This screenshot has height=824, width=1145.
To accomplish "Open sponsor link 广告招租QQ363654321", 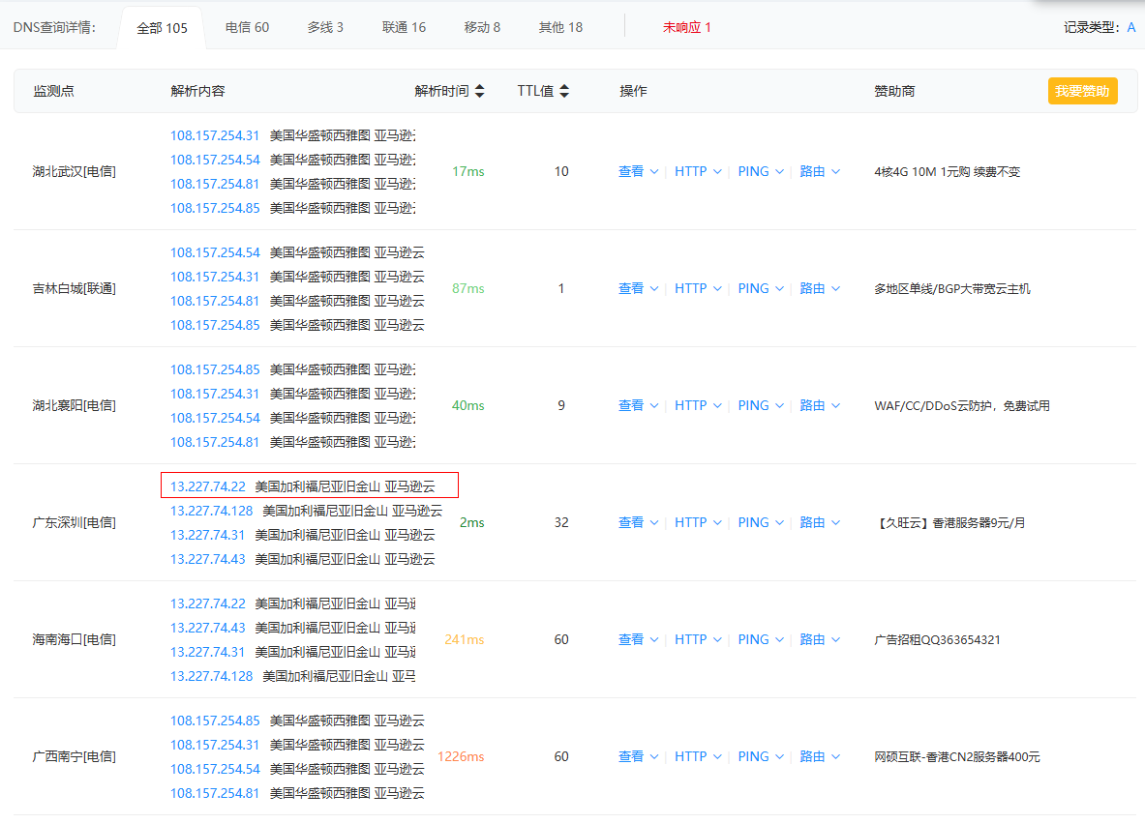I will pos(938,640).
